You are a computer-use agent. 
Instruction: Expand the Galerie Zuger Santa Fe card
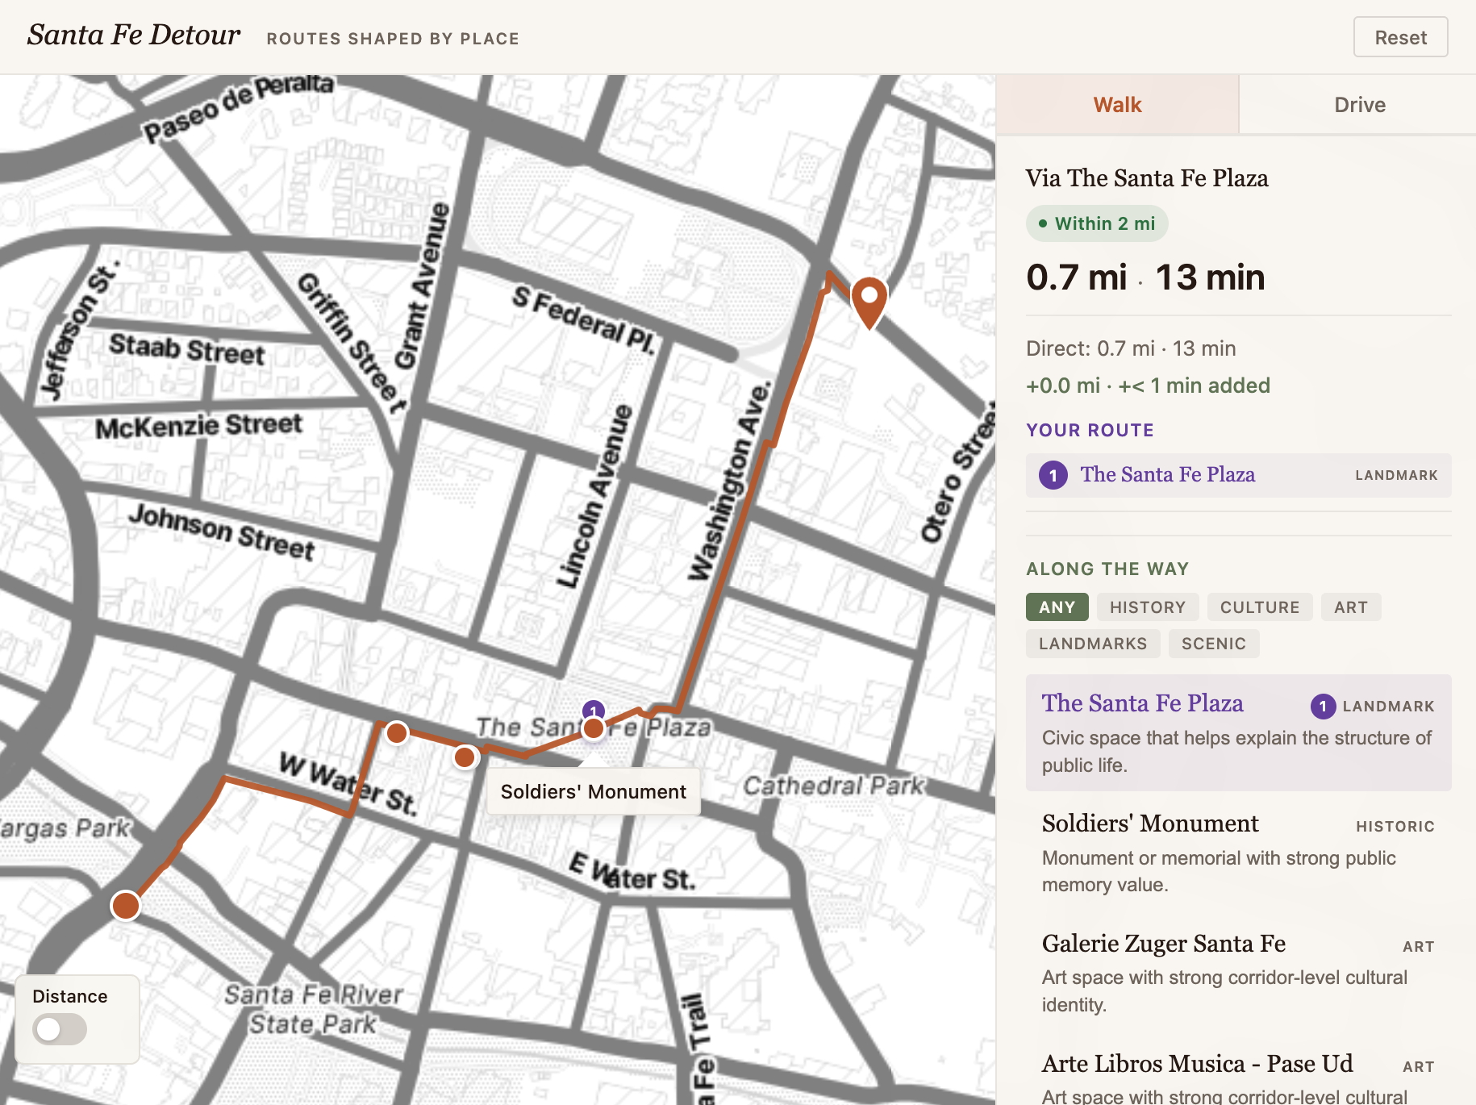click(1164, 944)
